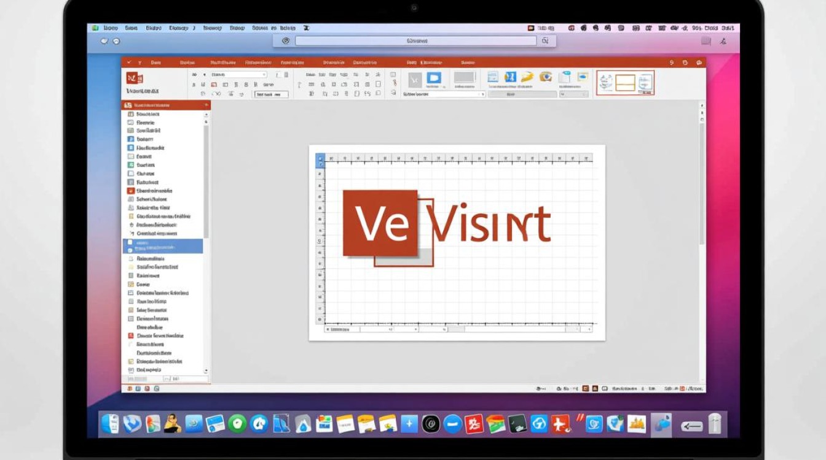The width and height of the screenshot is (826, 460).
Task: Open the Trash in the dock
Action: [714, 424]
